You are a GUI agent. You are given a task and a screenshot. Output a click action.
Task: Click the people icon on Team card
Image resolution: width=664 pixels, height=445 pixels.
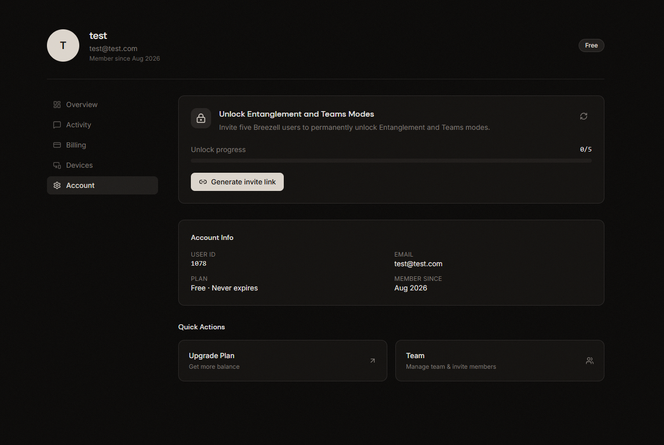coord(590,361)
